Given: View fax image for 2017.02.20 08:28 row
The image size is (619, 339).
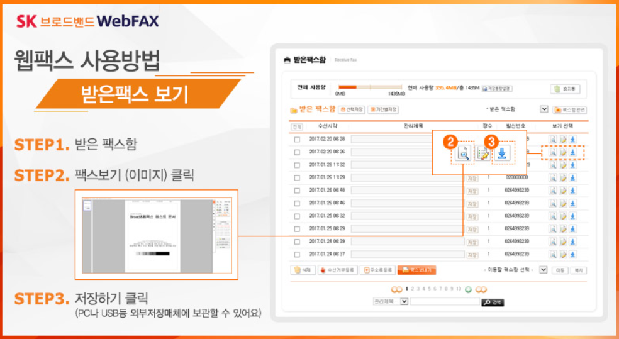Looking at the screenshot, I should pos(553,139).
